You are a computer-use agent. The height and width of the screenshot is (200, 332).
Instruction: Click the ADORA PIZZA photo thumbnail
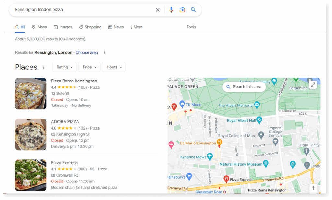point(30,134)
